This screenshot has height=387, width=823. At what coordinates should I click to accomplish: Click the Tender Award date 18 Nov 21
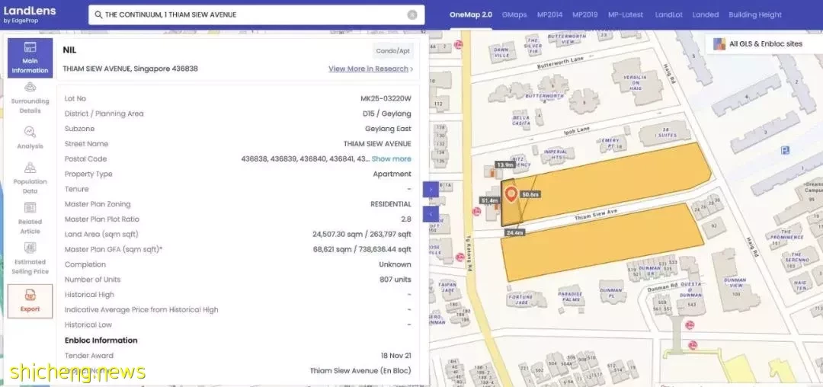[x=396, y=356]
